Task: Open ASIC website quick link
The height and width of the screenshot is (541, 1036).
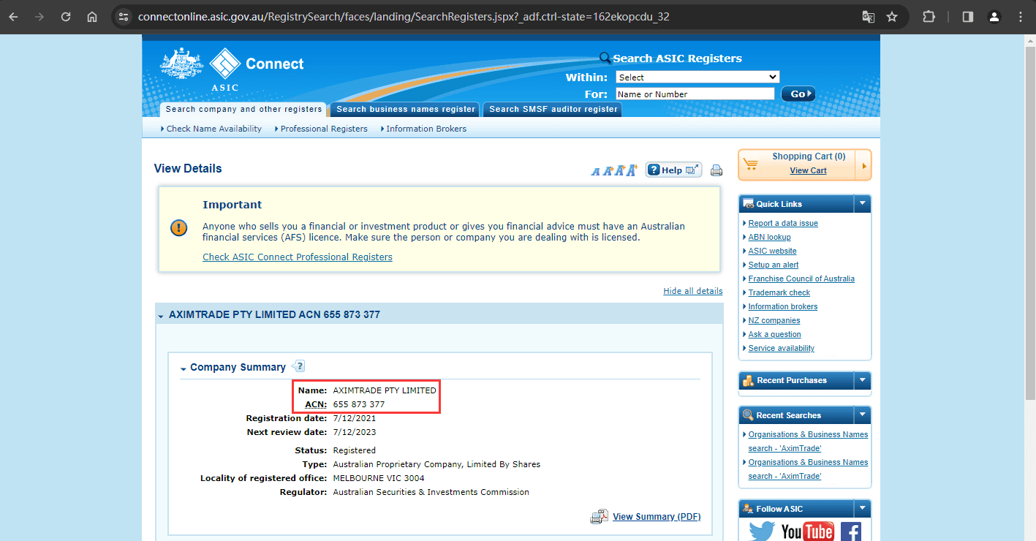Action: (x=772, y=251)
